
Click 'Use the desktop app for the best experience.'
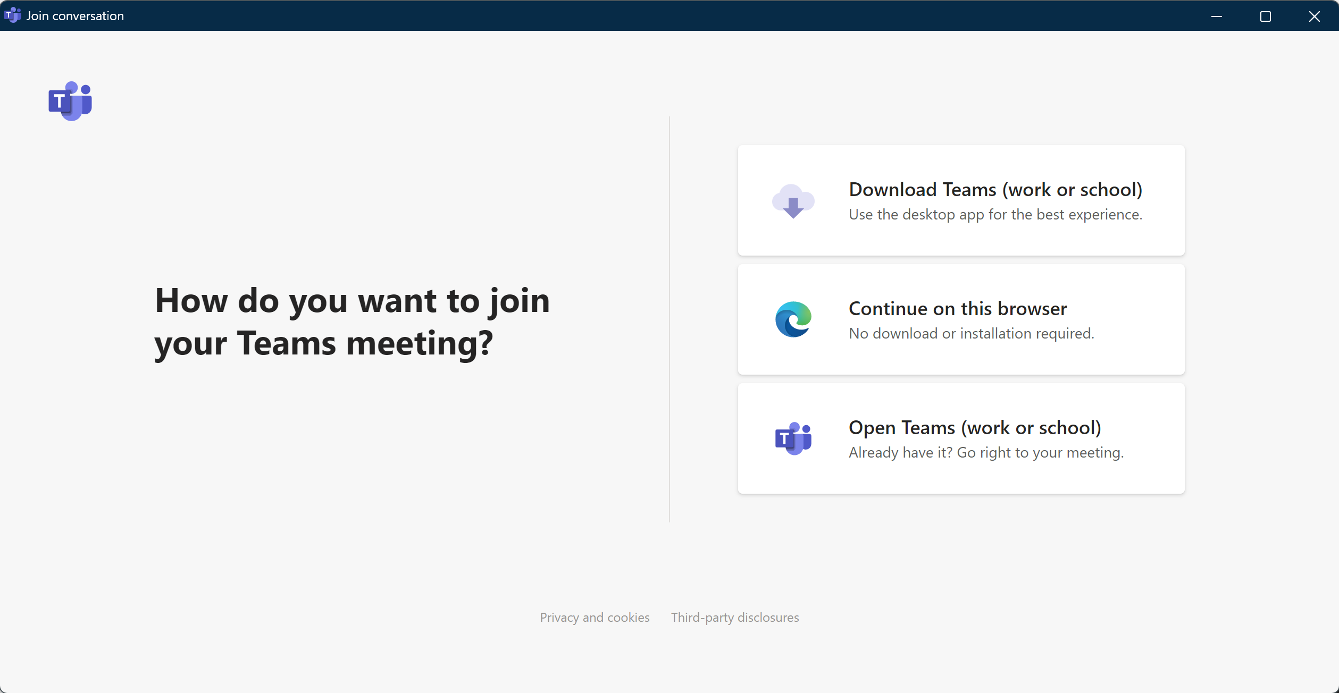995,214
